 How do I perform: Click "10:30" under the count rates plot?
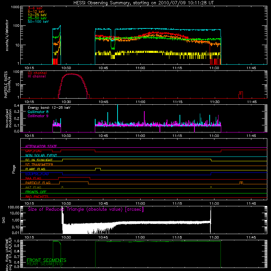point(66,68)
